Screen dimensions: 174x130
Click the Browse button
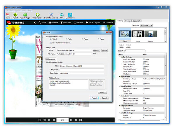[x=97, y=51]
